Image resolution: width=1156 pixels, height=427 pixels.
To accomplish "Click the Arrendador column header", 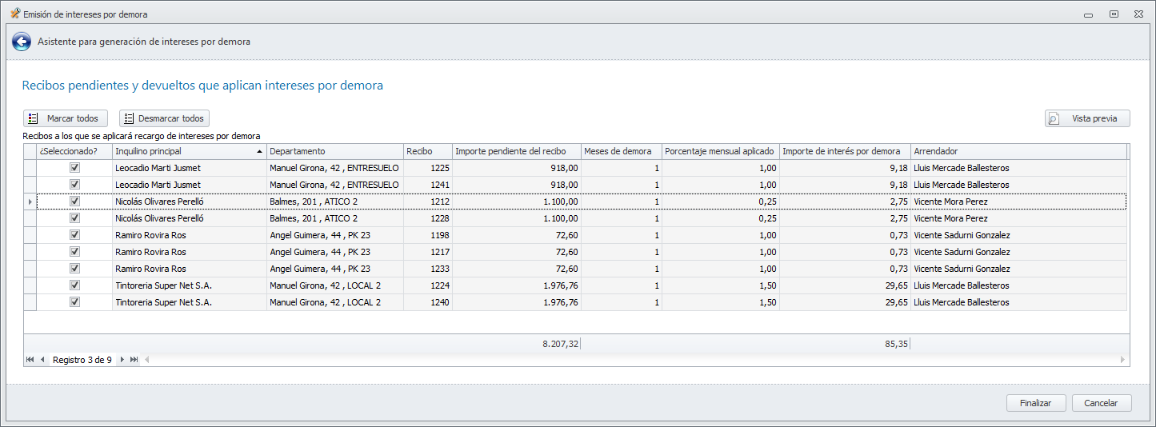I will (1018, 151).
